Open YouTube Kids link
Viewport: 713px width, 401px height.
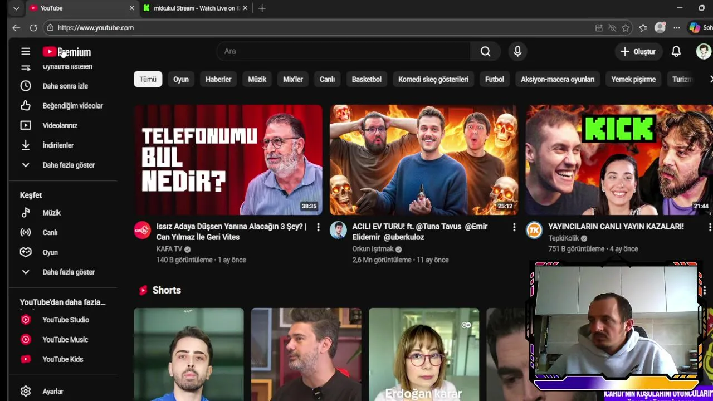click(x=62, y=359)
